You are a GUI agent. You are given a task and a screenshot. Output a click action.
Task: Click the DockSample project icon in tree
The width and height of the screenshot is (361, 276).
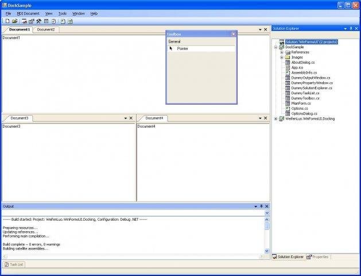[x=281, y=47]
